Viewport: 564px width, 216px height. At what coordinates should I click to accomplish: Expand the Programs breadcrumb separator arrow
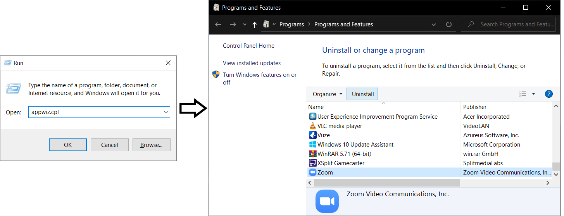[x=309, y=24]
